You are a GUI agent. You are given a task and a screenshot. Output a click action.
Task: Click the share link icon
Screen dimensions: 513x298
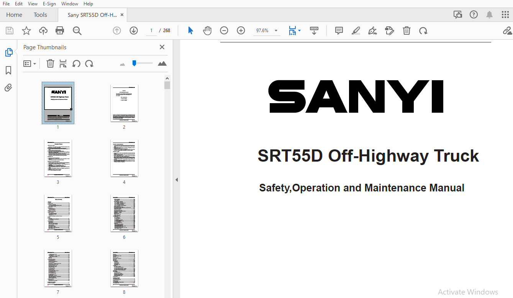[507, 31]
